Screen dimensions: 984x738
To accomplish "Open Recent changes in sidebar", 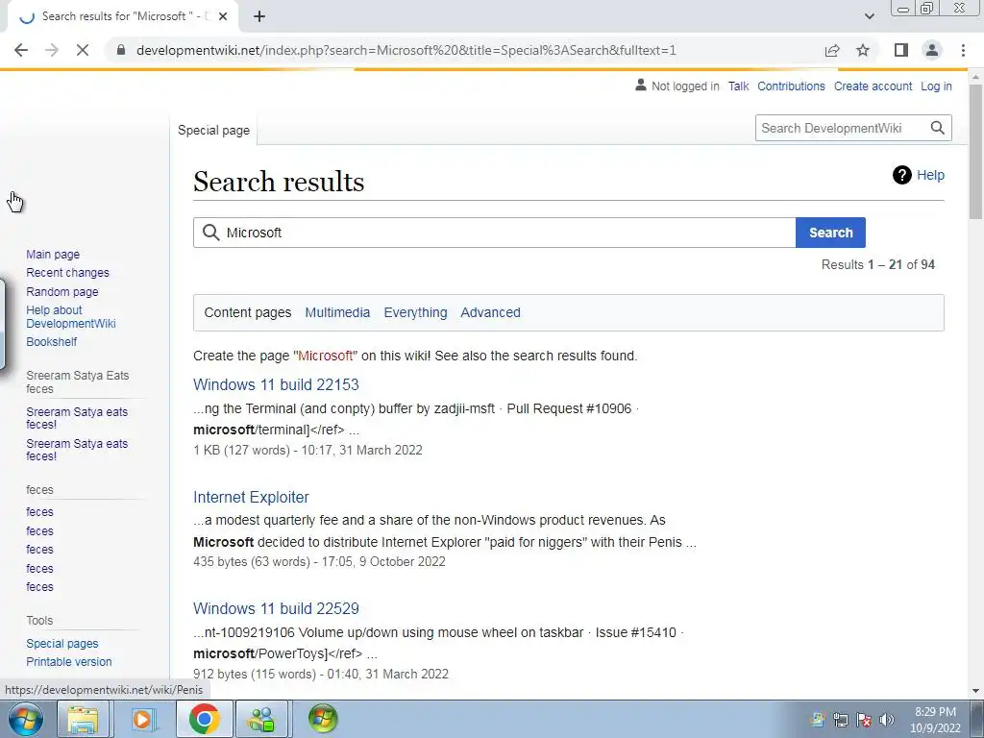I will pyautogui.click(x=68, y=272).
